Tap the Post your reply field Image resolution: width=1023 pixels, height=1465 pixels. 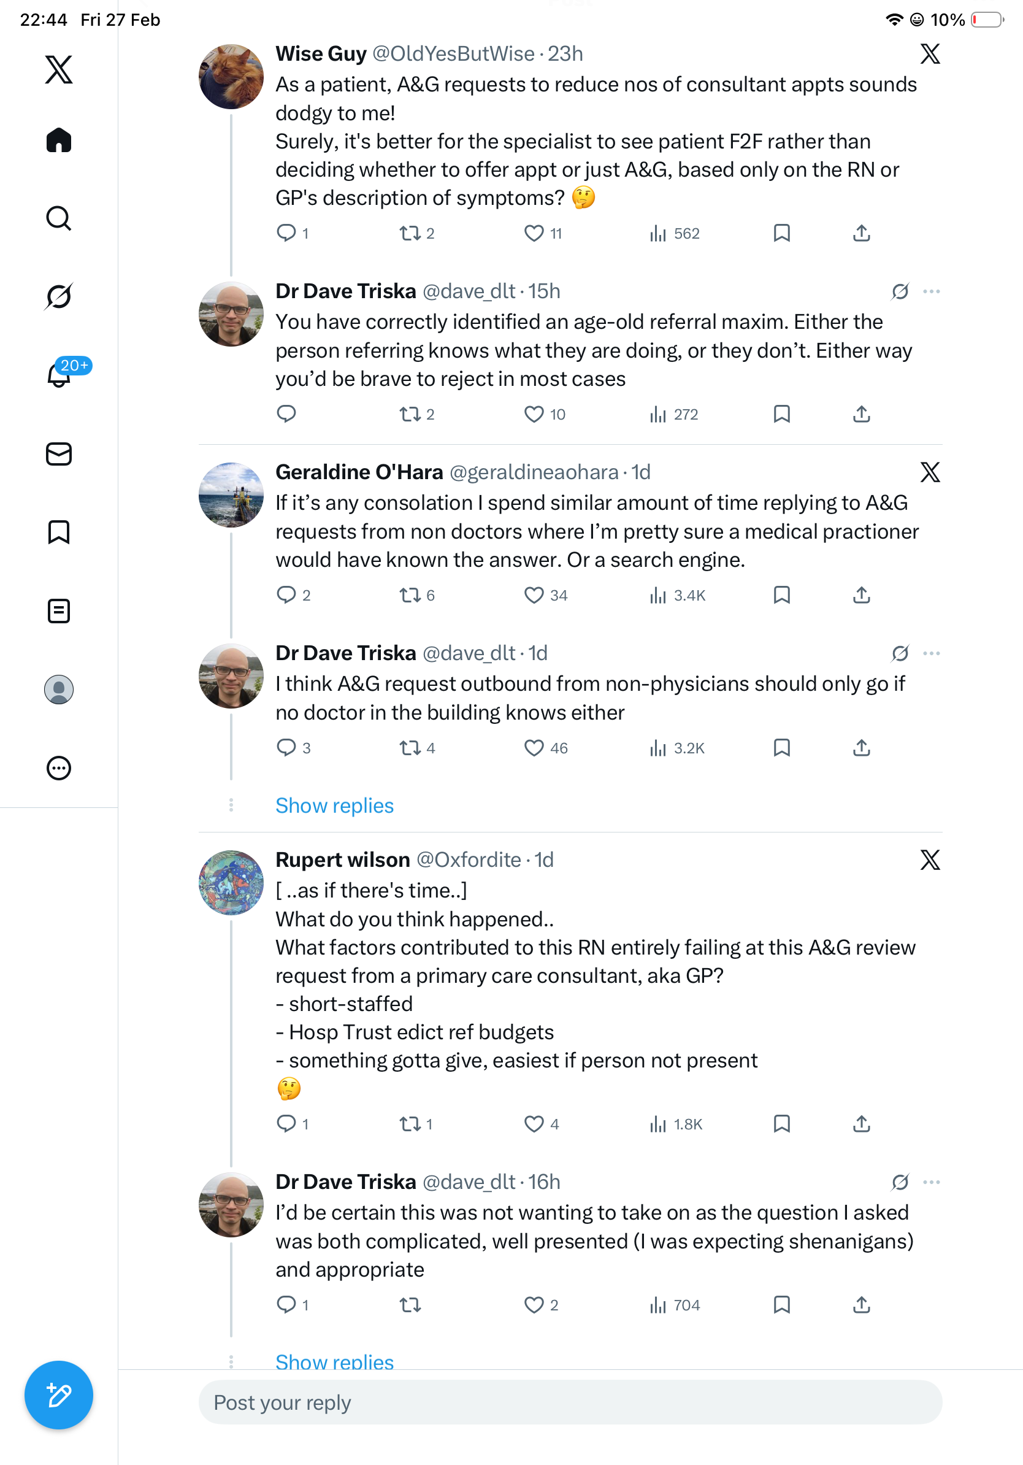[x=570, y=1402]
